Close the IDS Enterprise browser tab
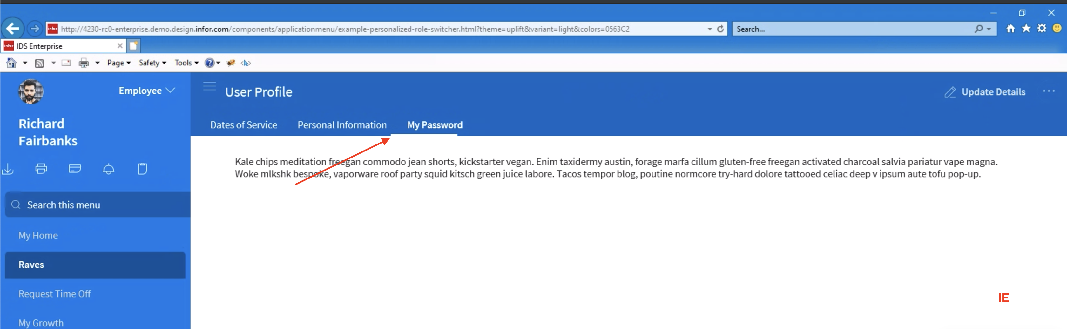Screen dimensions: 1067x329 click(120, 45)
